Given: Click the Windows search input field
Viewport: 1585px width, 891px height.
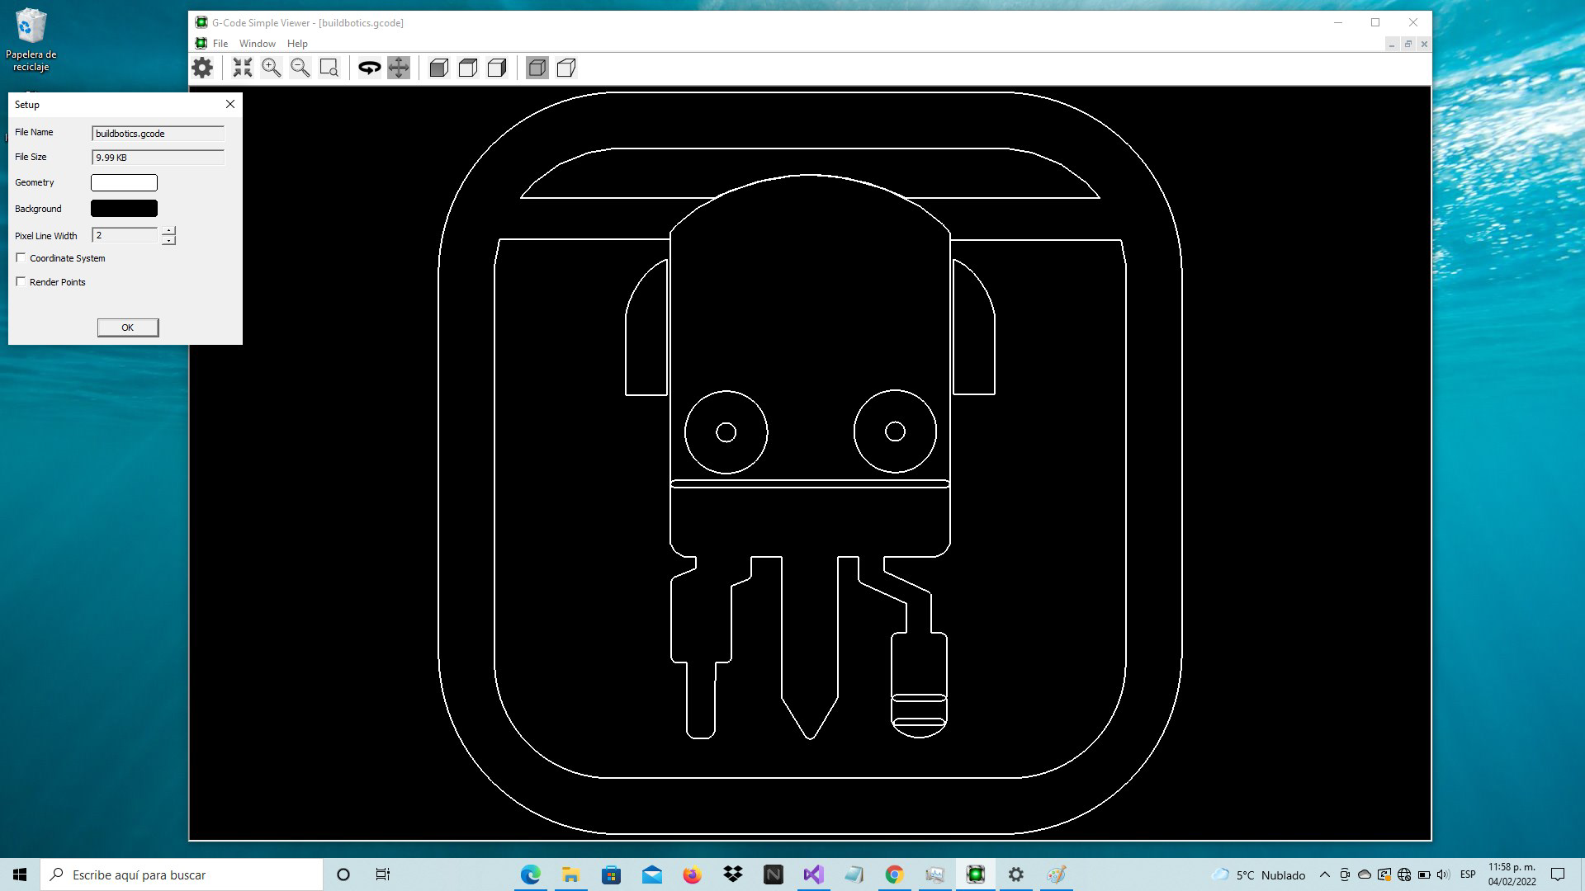Looking at the screenshot, I should click(x=182, y=874).
